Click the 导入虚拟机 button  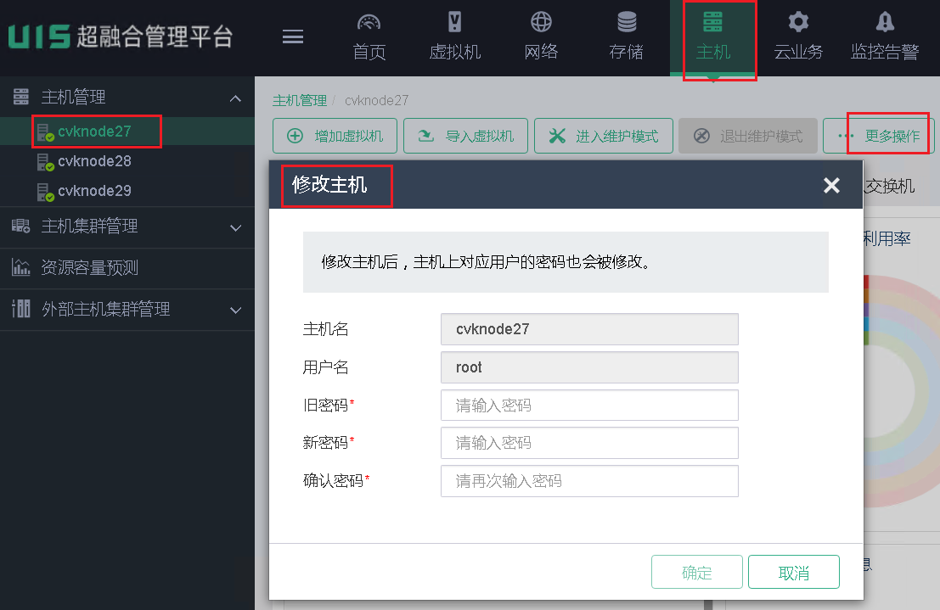tap(466, 136)
